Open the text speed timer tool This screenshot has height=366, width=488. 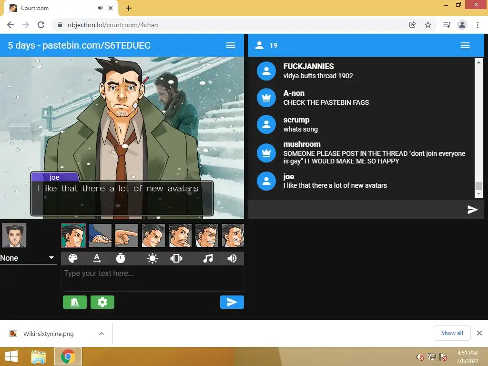121,258
